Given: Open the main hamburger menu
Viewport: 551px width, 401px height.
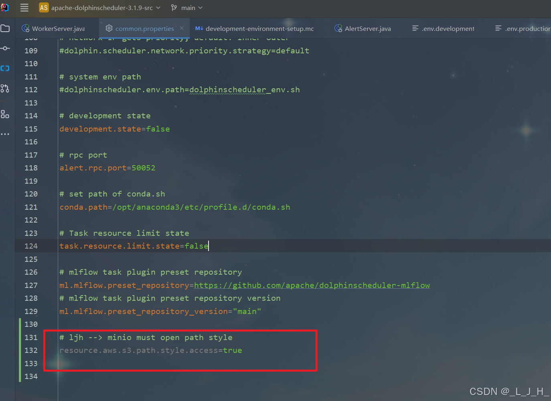Looking at the screenshot, I should [x=24, y=8].
